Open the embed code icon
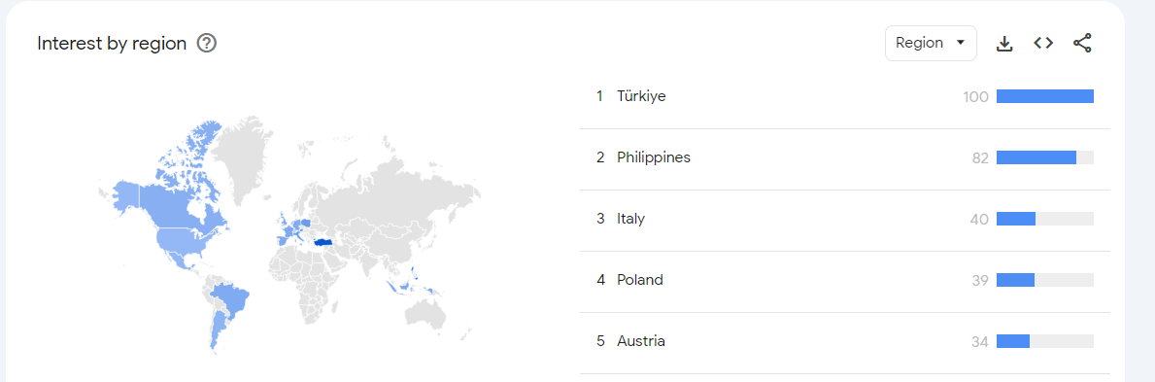 click(1043, 44)
